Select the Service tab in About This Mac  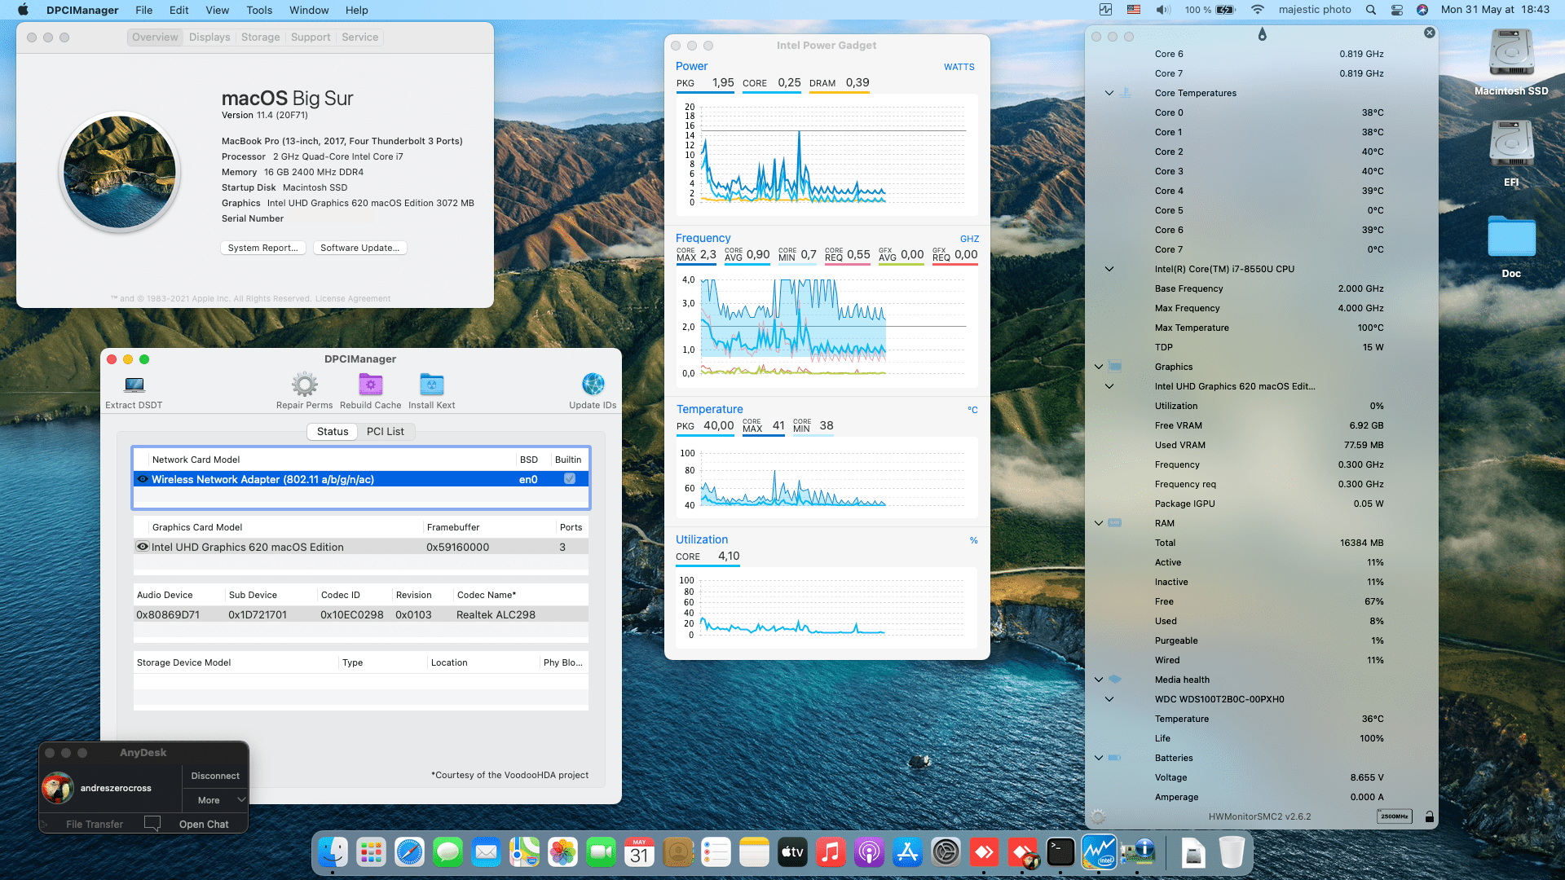click(359, 37)
